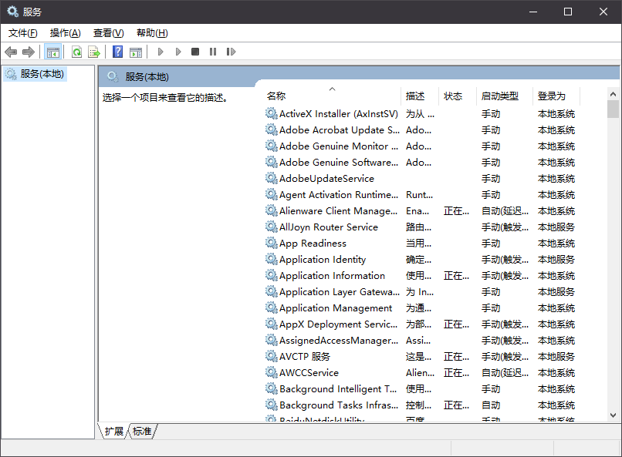This screenshot has width=622, height=457.
Task: Click the Refresh toolbar icon
Action: pyautogui.click(x=76, y=52)
